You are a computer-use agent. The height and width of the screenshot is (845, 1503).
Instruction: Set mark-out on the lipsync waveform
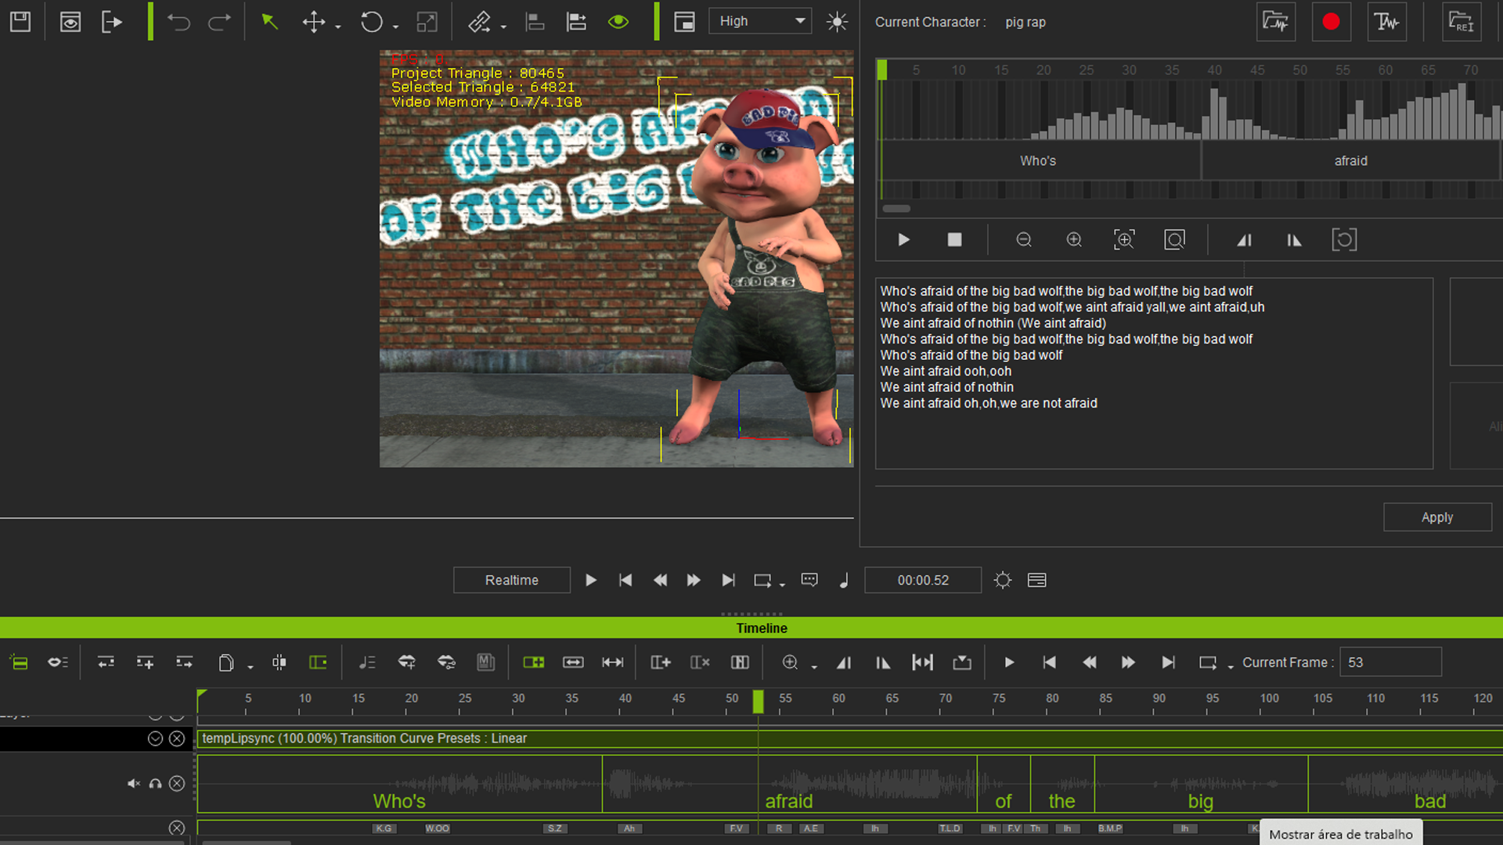pos(1294,239)
